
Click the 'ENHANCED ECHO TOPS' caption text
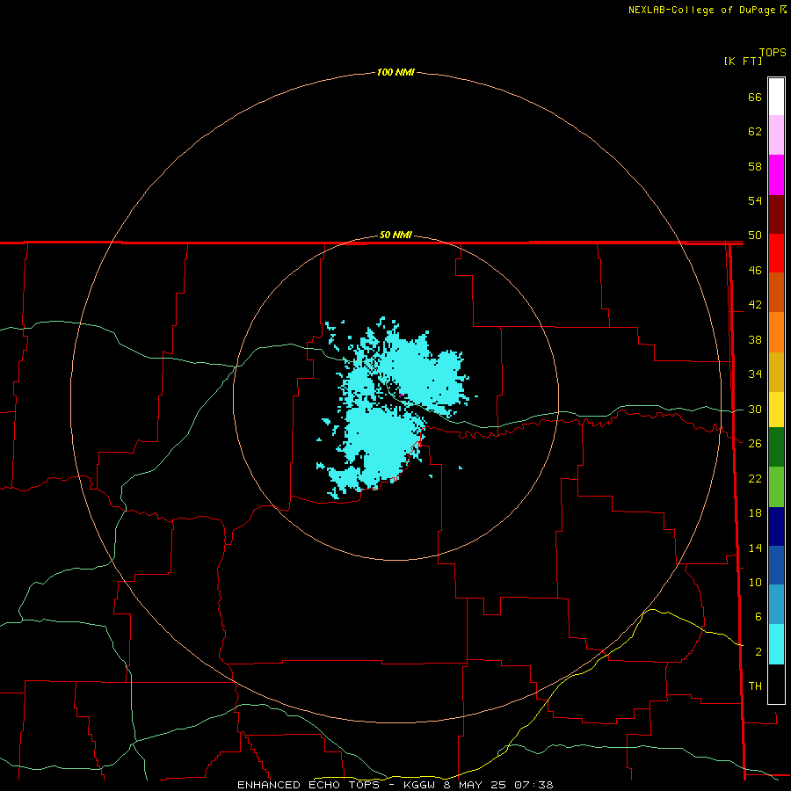click(308, 785)
